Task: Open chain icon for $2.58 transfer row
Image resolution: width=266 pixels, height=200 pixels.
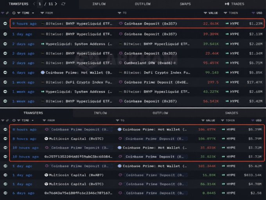Action: pyautogui.click(x=5, y=193)
